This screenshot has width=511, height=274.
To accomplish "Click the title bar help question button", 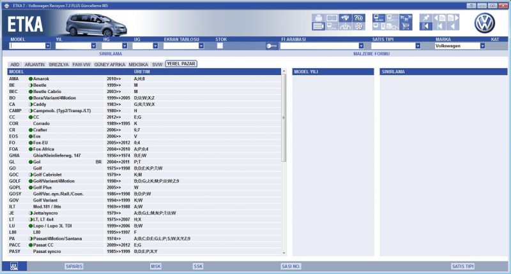I will point(471,6).
